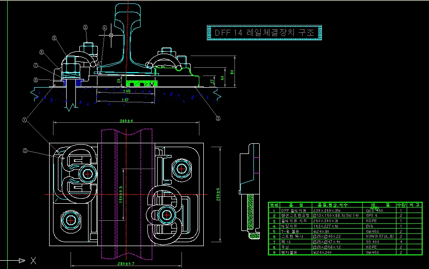Select balloon number 2 beside plan view

point(25,151)
